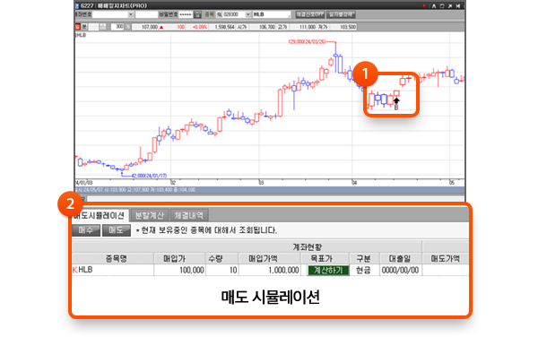Click the magnifier search icon in stock code box

click(220, 14)
